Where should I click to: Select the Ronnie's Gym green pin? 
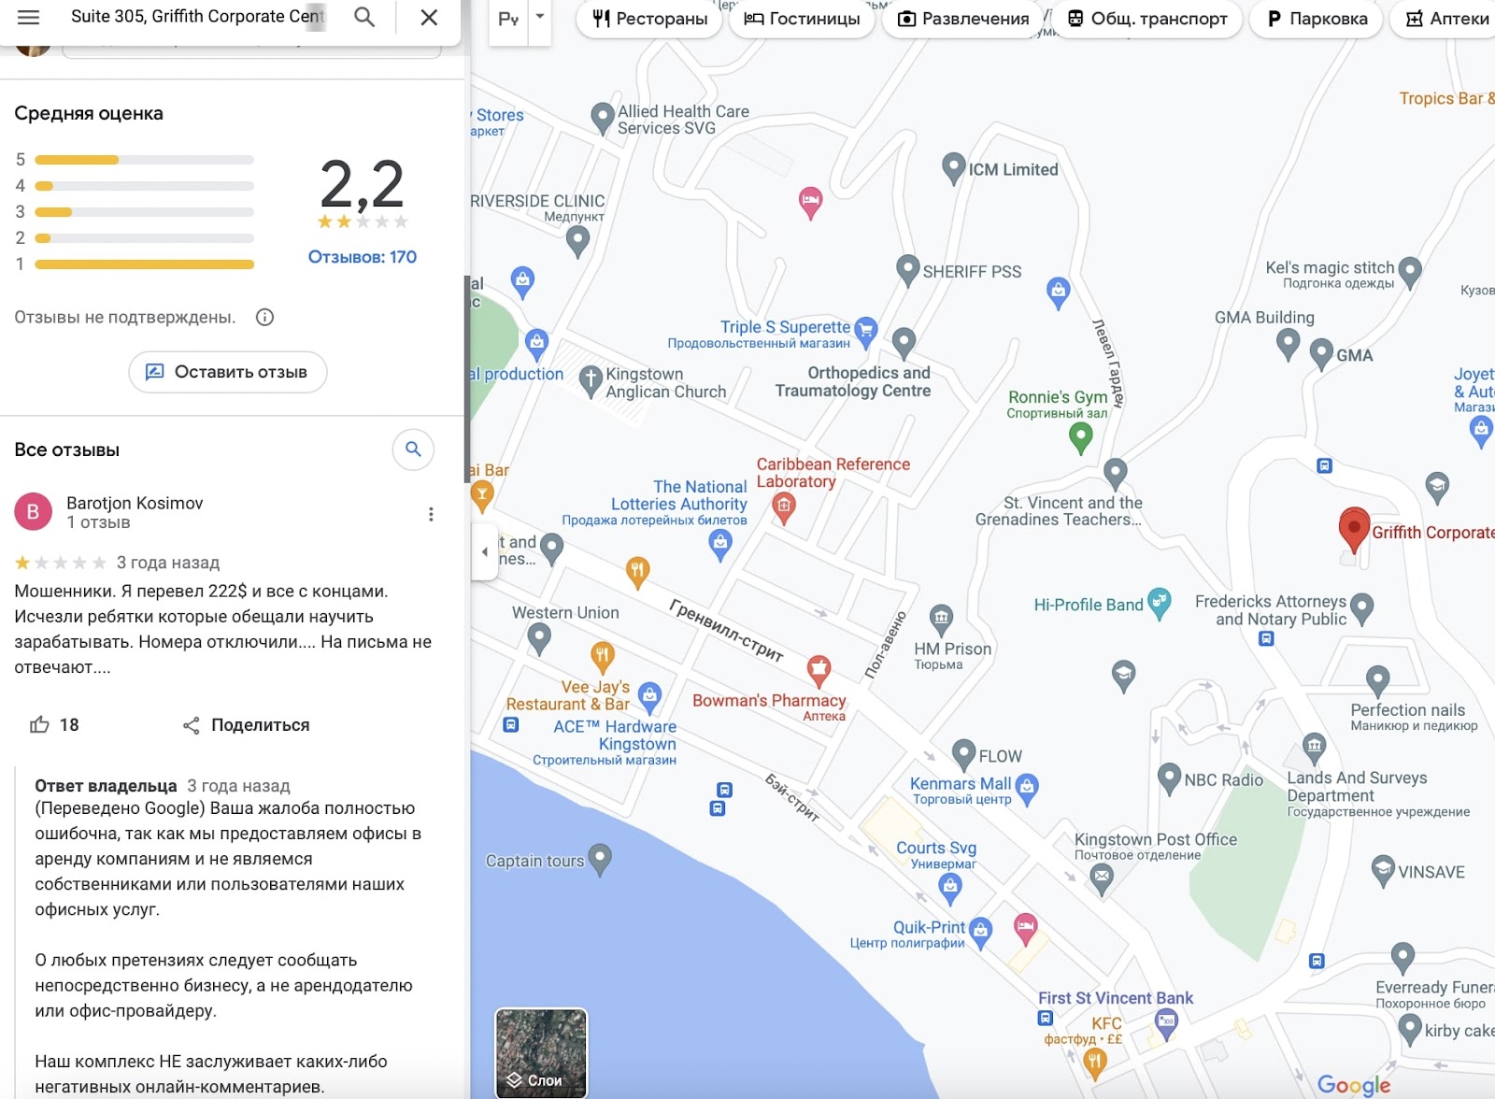[x=1081, y=437]
